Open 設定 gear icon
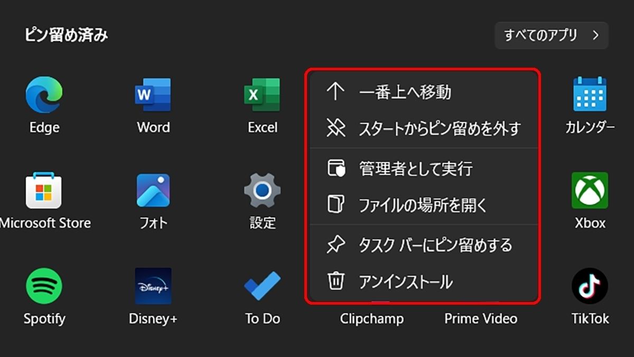634x357 pixels. point(262,190)
